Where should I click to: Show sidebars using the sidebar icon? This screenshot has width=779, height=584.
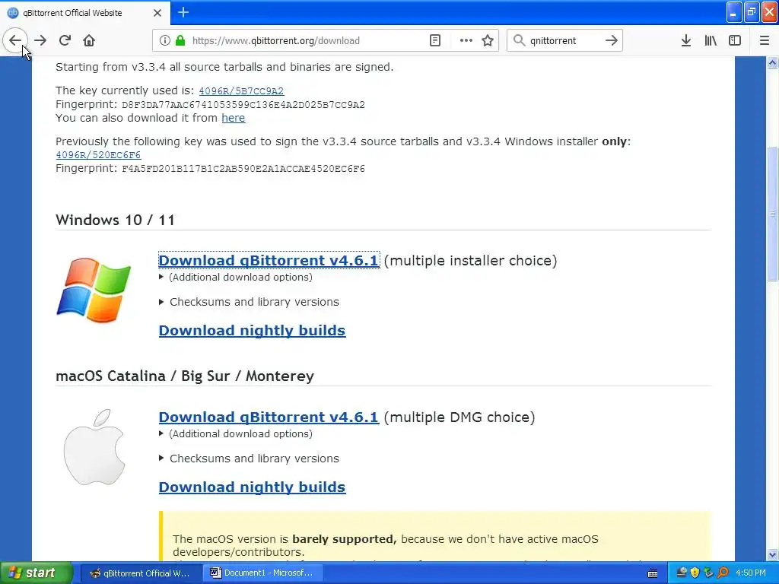pos(735,41)
